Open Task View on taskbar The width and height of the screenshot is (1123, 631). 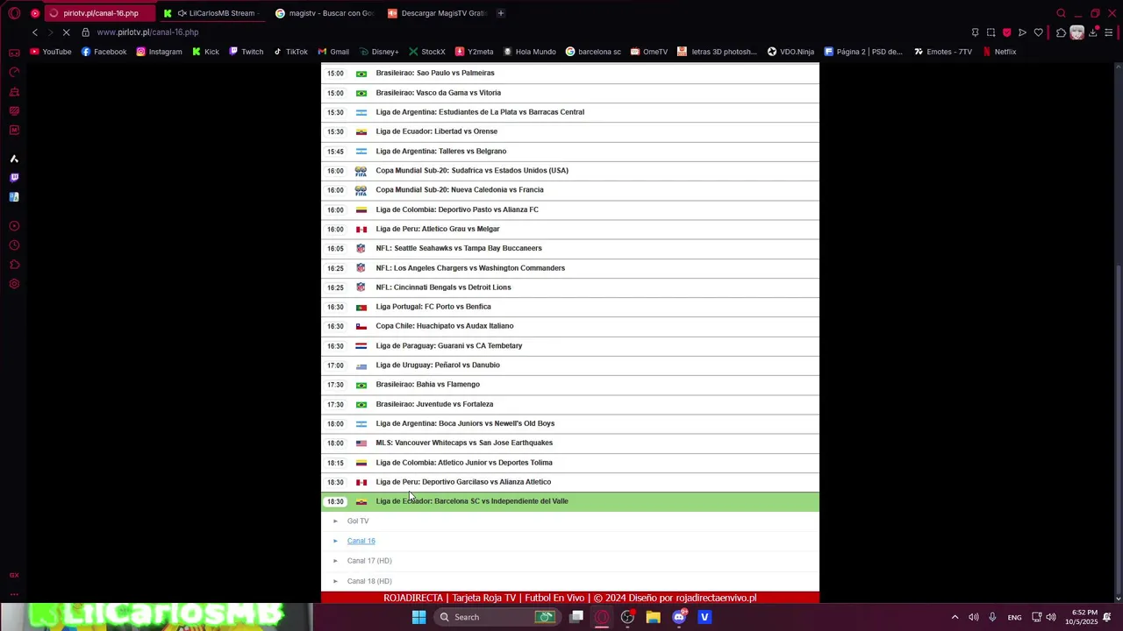point(576,617)
